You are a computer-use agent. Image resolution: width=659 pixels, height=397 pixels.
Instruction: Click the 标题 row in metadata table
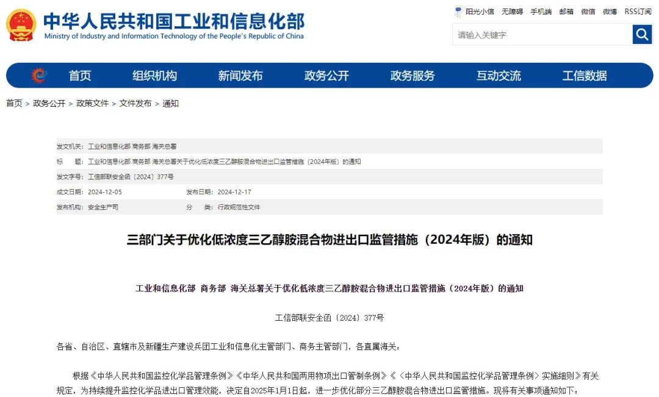coord(329,162)
